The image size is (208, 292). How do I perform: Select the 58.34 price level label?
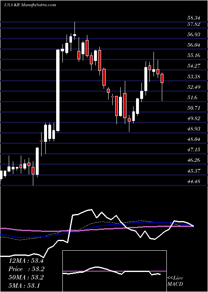[193, 18]
